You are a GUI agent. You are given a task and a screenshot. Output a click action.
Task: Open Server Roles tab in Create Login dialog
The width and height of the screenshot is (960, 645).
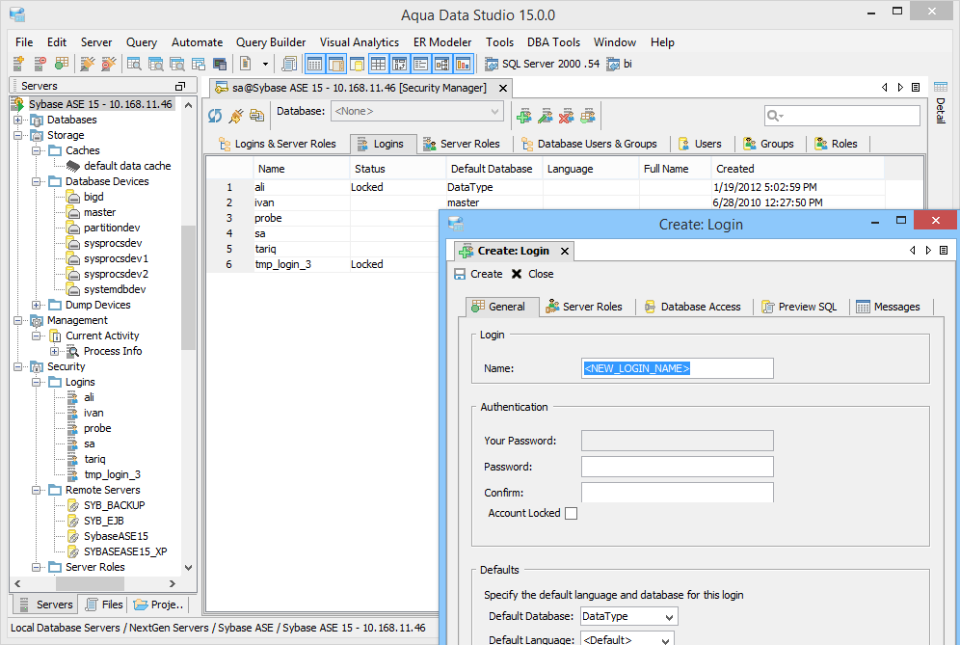click(584, 307)
